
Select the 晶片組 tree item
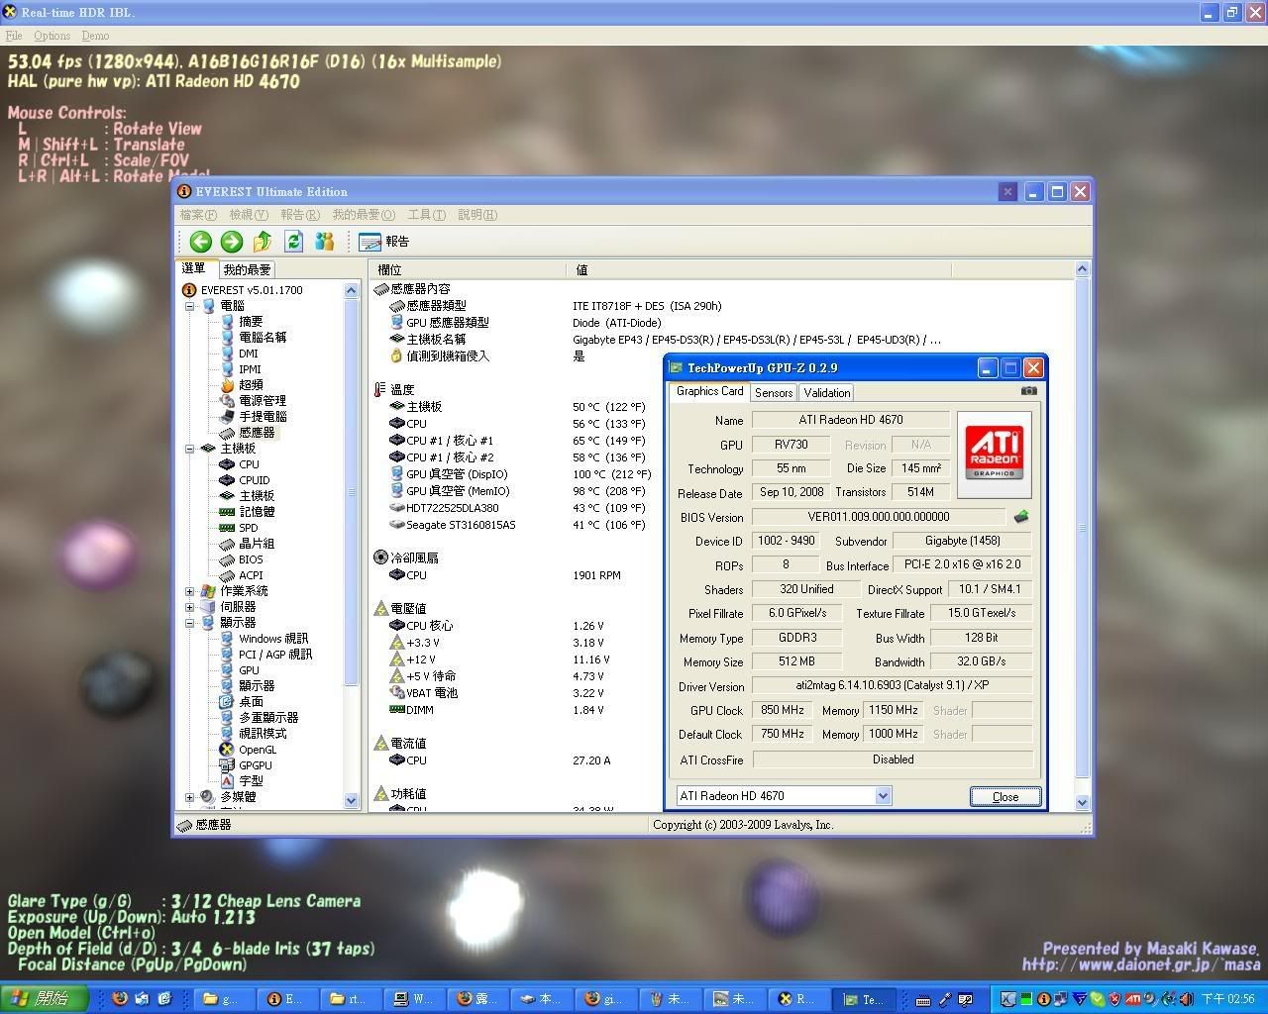257,544
